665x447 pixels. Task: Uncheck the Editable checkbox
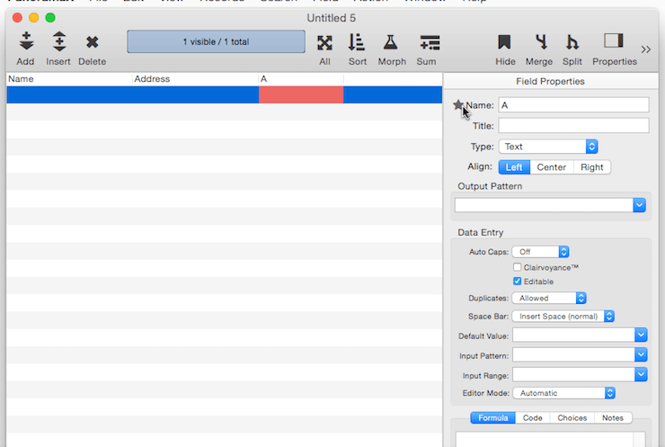pyautogui.click(x=517, y=281)
